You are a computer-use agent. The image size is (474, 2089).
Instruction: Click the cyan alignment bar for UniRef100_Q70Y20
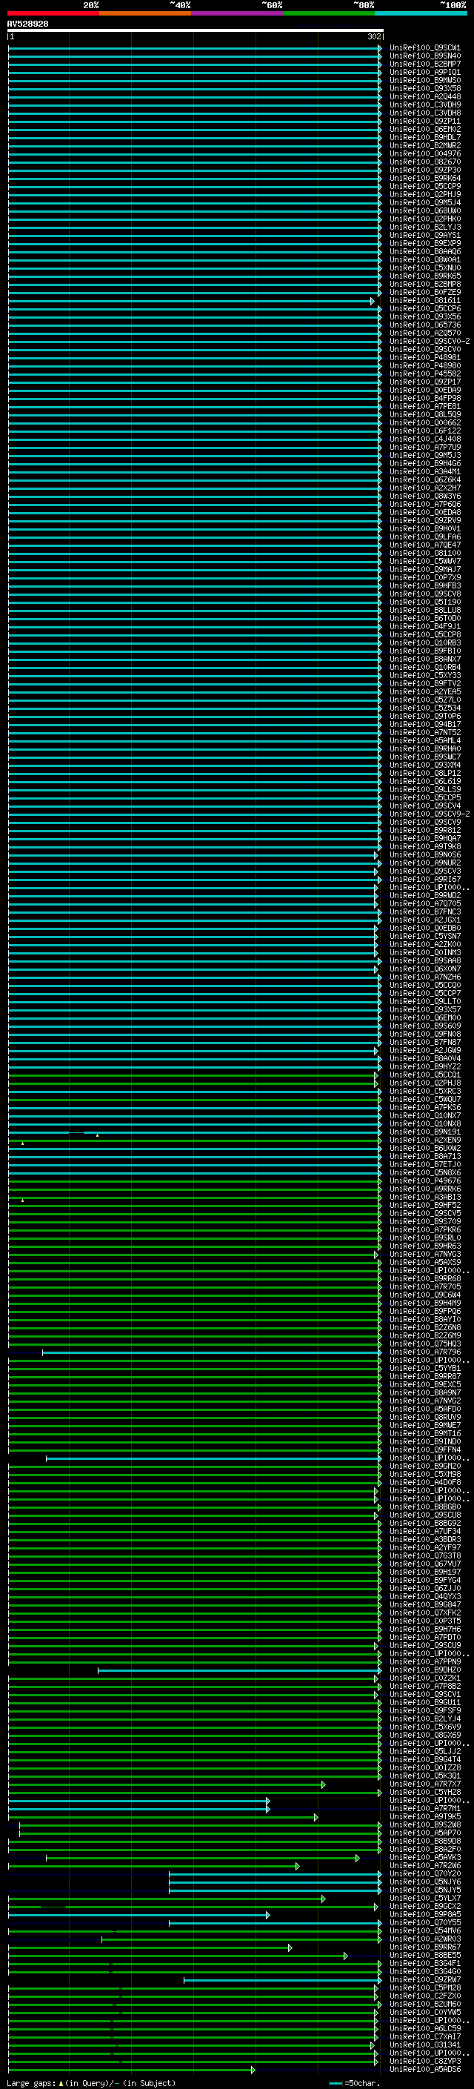pos(275,1873)
